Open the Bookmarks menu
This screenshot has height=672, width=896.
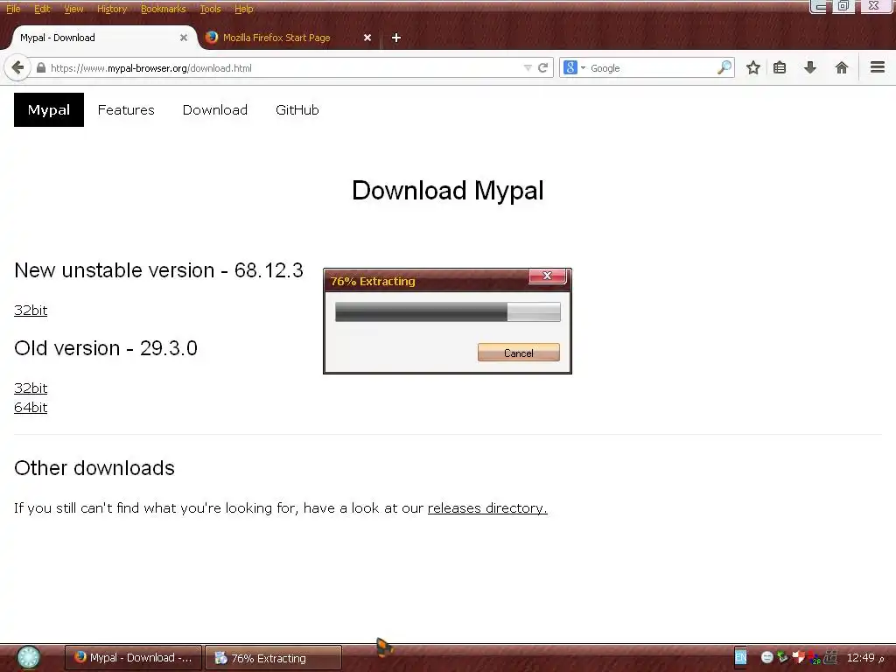click(163, 9)
